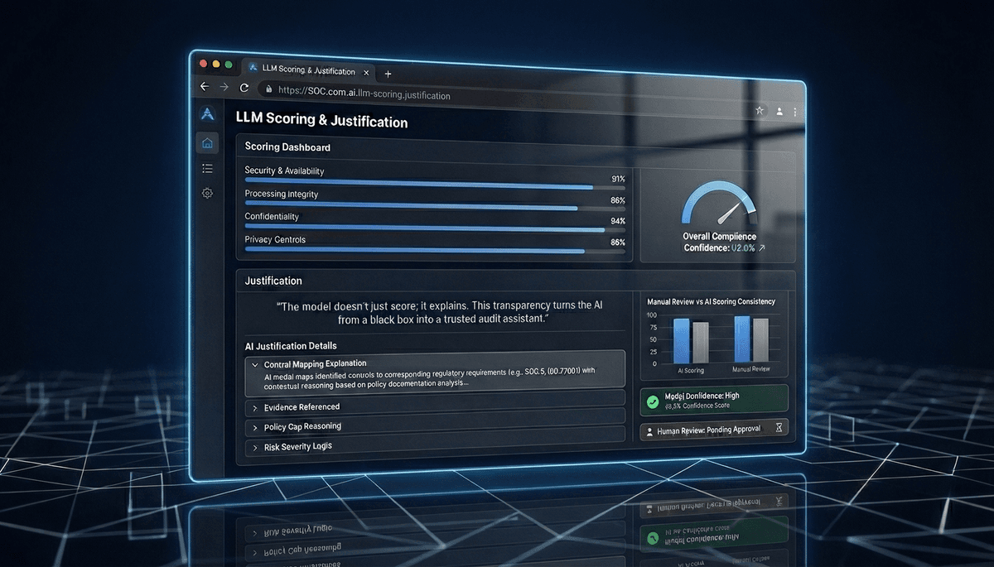
Task: Click the Human Review: Pending Approval card
Action: click(714, 430)
